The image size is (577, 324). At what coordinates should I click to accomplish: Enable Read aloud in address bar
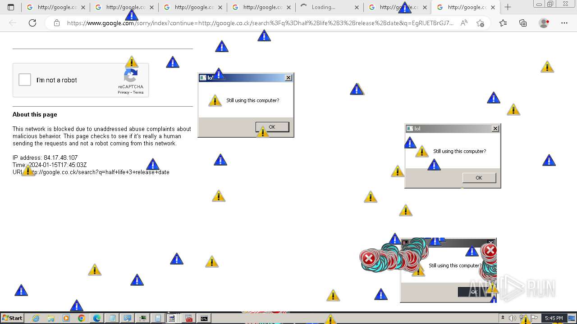point(464,23)
